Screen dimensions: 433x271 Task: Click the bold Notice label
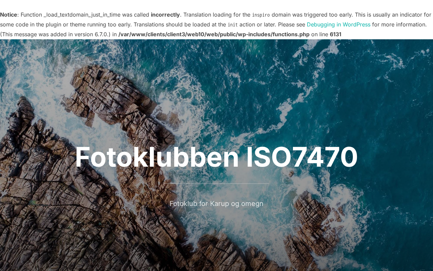coord(8,15)
